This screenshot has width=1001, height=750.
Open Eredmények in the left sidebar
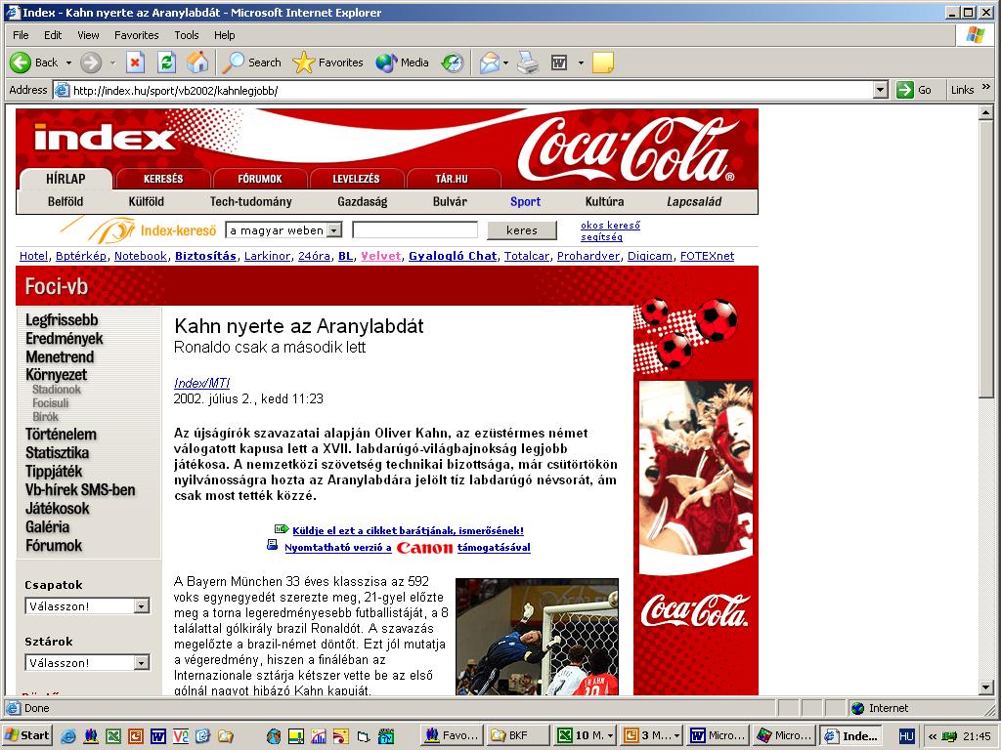[x=64, y=339]
